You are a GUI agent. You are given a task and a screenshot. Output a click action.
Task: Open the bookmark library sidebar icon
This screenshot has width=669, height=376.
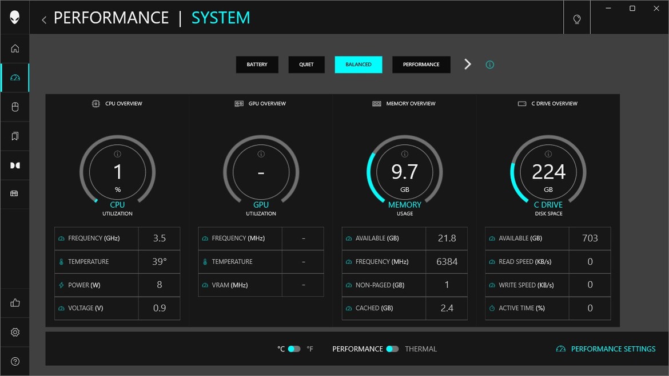coord(15,136)
